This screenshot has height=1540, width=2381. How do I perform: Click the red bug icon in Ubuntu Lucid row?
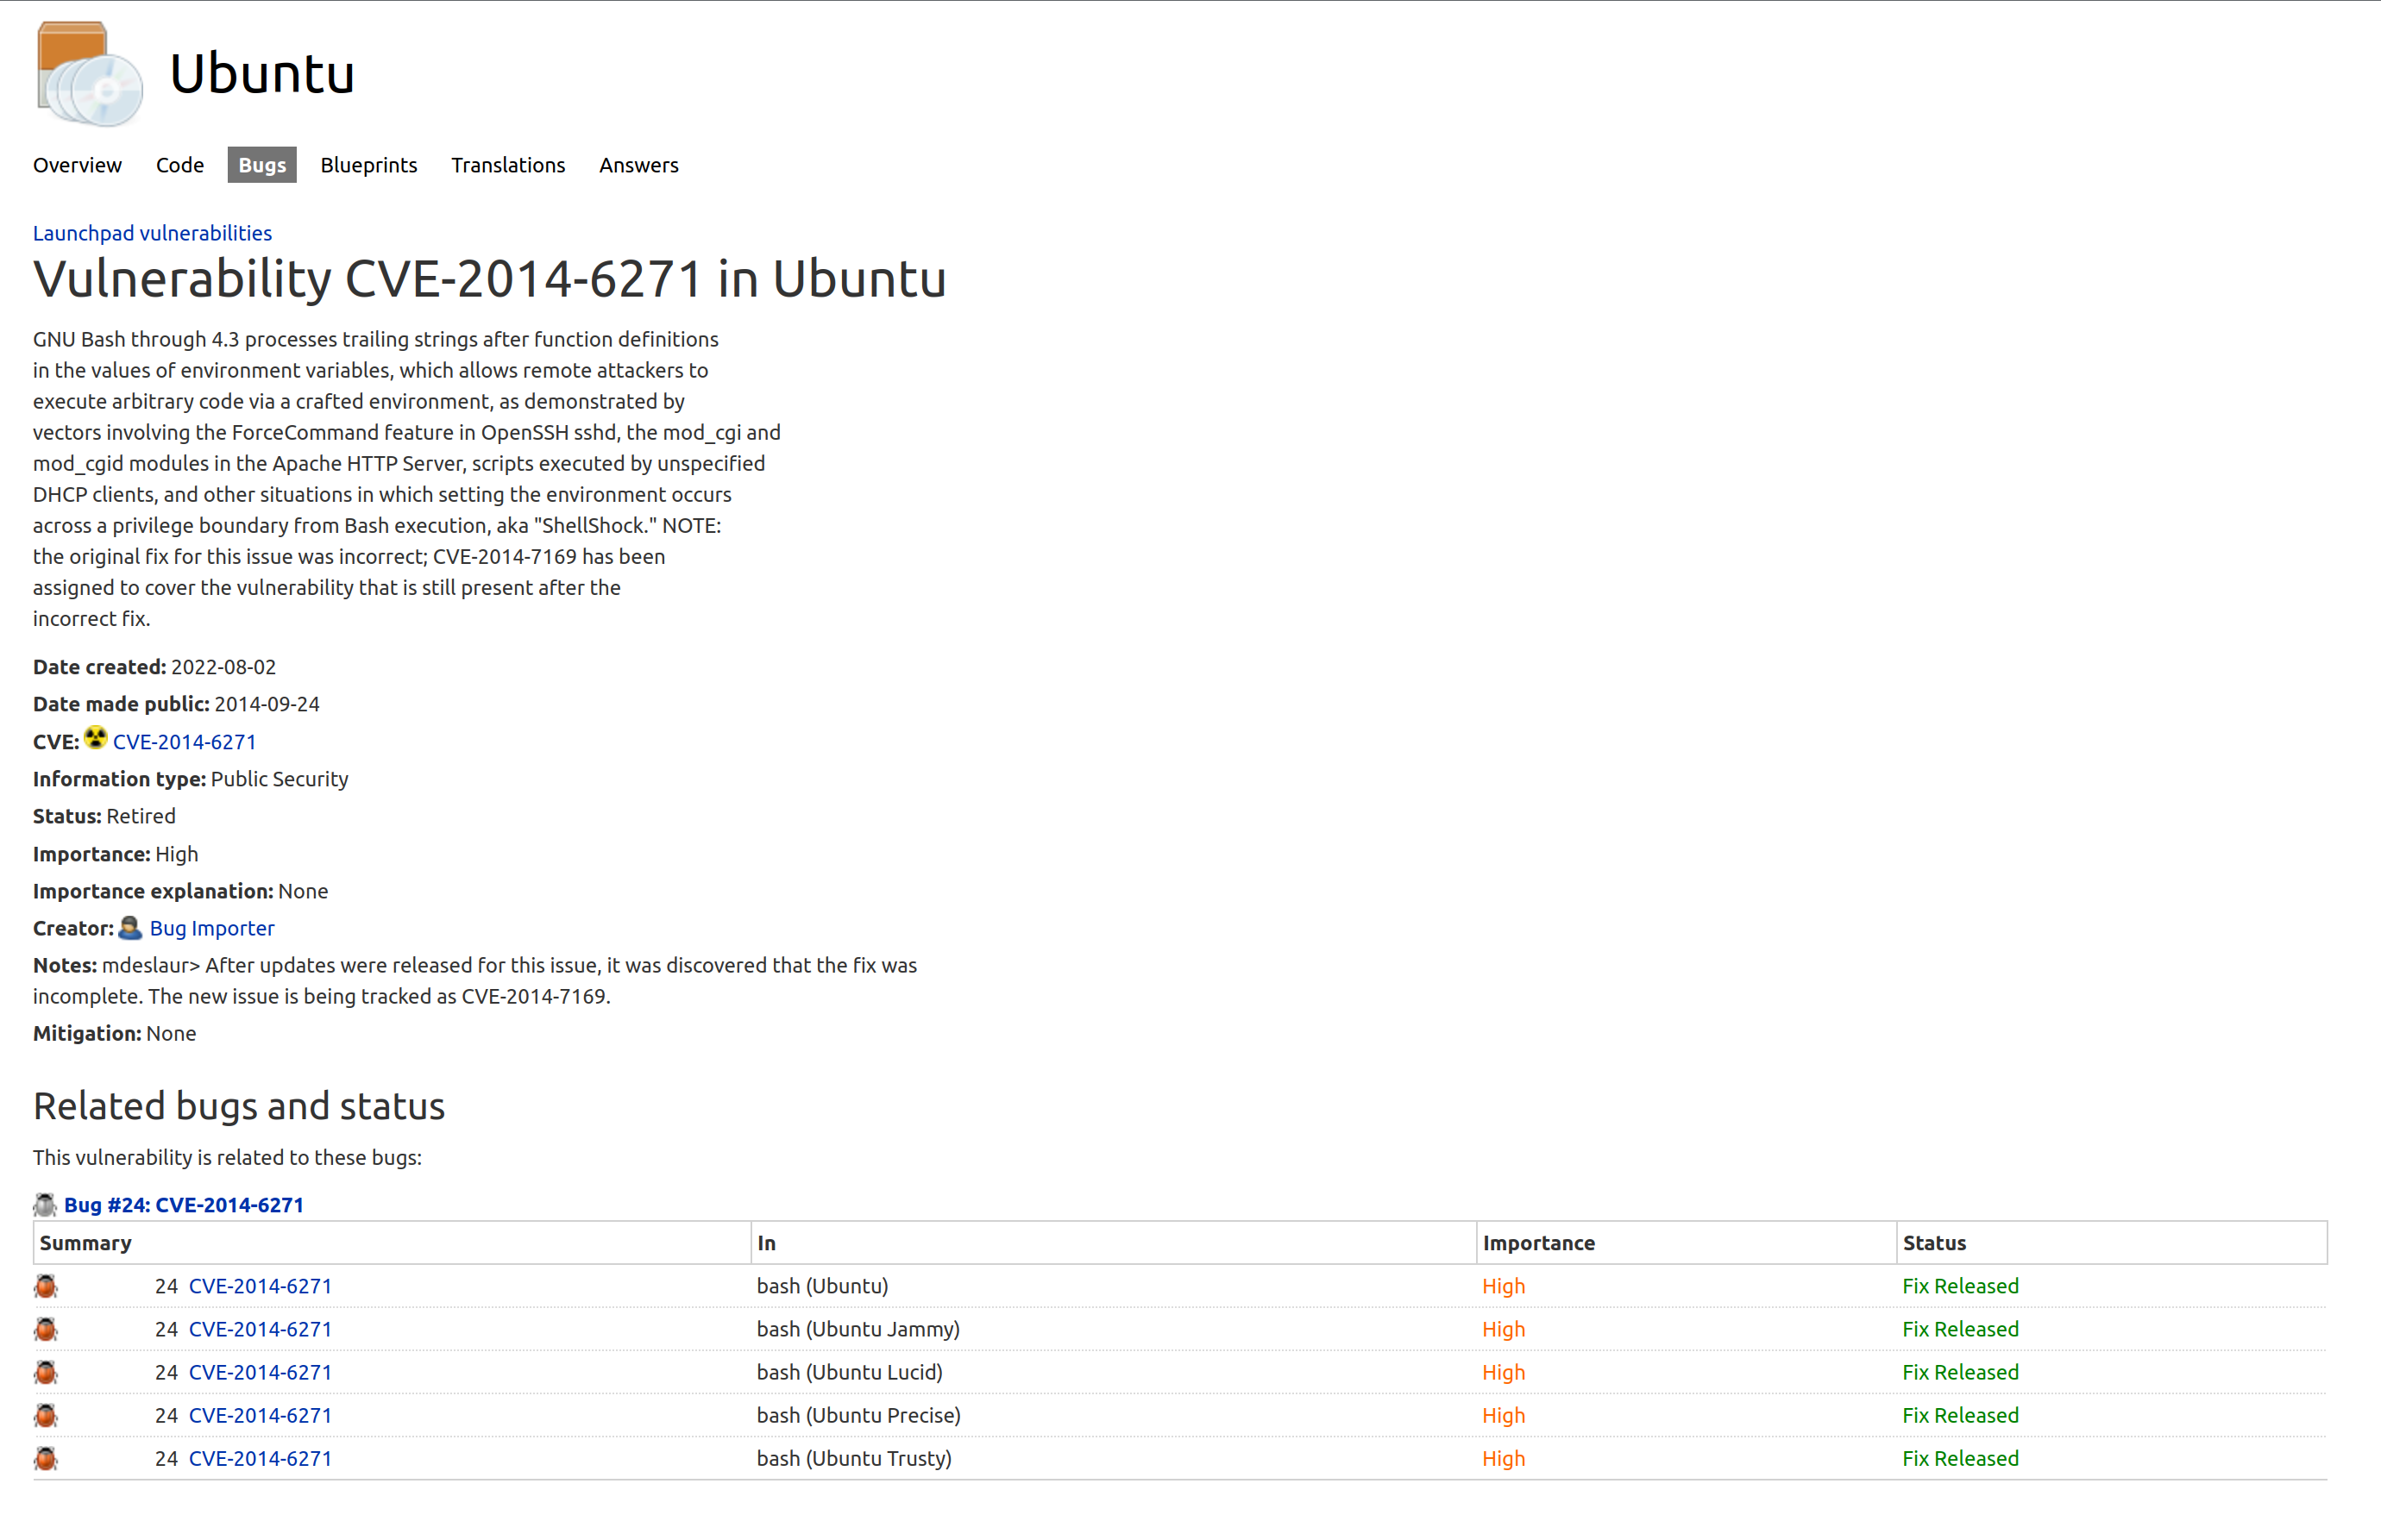(x=46, y=1372)
